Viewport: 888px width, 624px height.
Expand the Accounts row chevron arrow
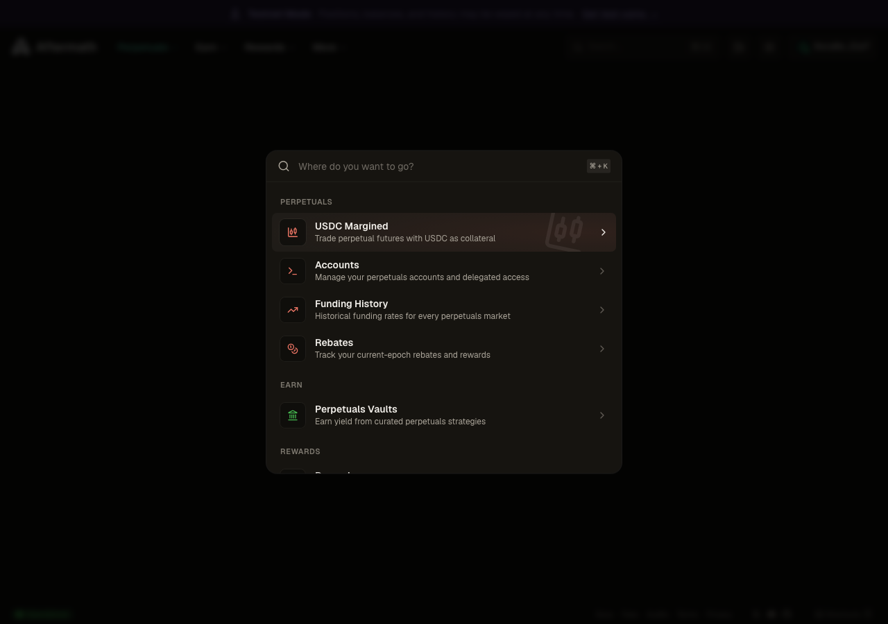[x=602, y=271]
